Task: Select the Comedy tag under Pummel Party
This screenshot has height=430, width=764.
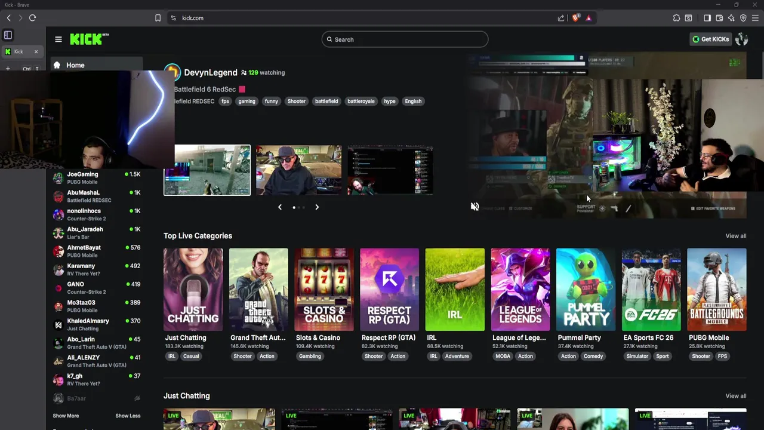Action: click(593, 357)
